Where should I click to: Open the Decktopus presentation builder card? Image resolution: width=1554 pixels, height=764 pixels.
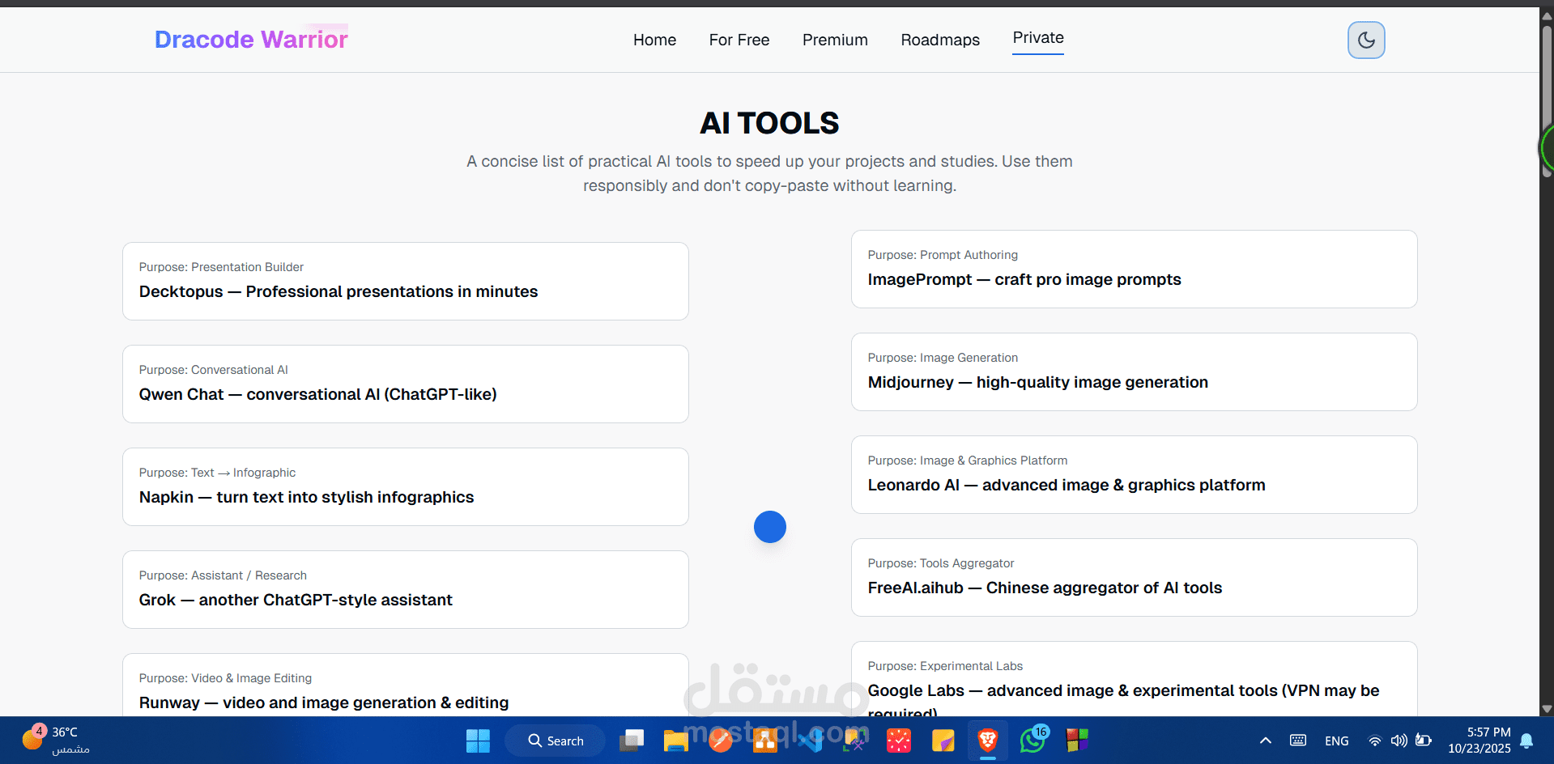coord(406,281)
